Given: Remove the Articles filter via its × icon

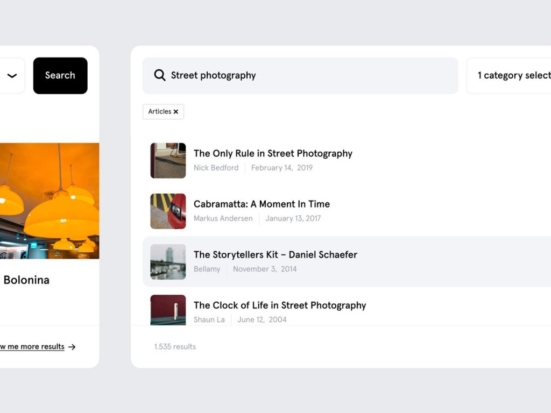Looking at the screenshot, I should [x=176, y=111].
